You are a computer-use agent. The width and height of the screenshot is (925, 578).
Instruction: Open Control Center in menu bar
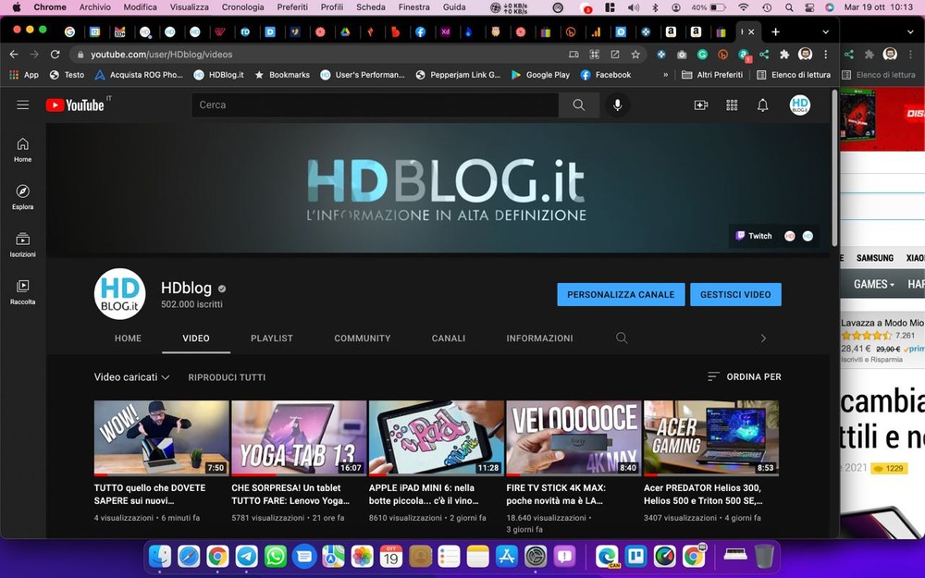tap(809, 7)
